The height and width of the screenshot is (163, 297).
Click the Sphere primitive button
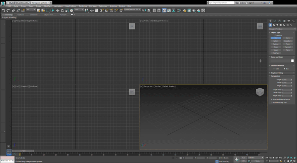pyautogui.click(x=276, y=41)
